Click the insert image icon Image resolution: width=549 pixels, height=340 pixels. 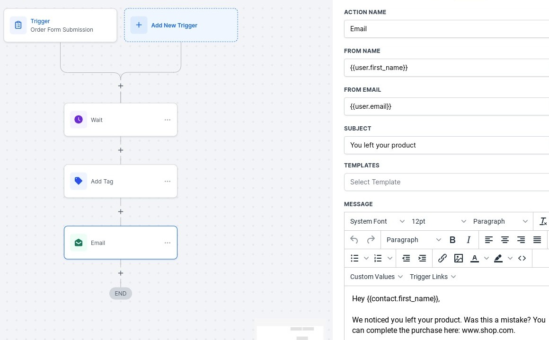pyautogui.click(x=459, y=258)
